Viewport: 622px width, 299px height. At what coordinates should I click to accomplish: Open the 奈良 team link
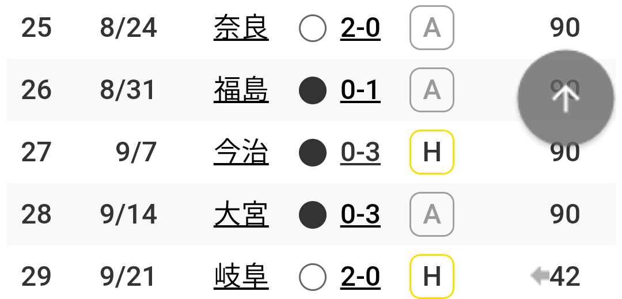tap(241, 28)
